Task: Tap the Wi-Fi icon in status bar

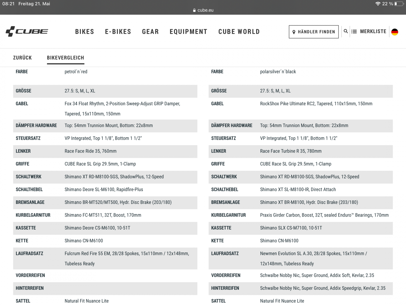Action: click(x=378, y=4)
